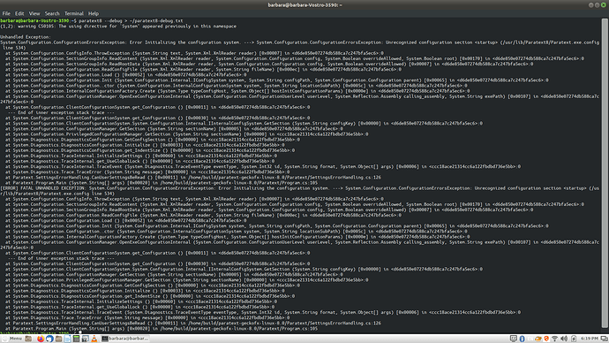The height and width of the screenshot is (343, 609).
Task: Open the Mint Menu button in panel
Action: pos(12,339)
